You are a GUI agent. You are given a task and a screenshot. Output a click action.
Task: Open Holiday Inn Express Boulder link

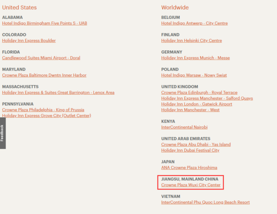pyautogui.click(x=29, y=41)
